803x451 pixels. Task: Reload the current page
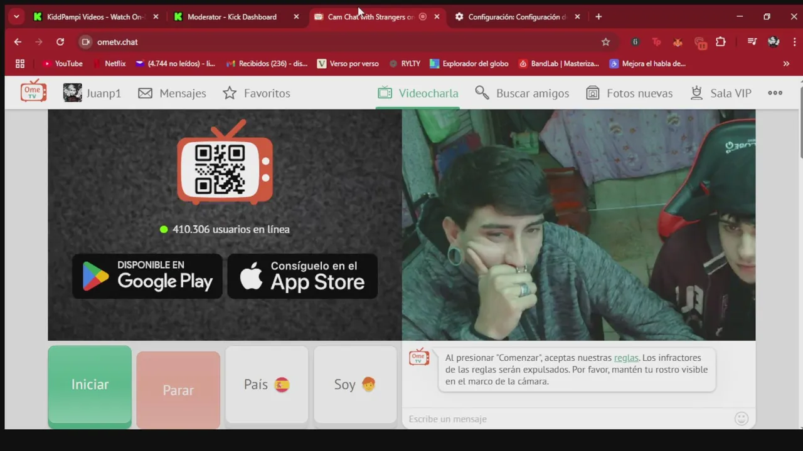tap(60, 42)
